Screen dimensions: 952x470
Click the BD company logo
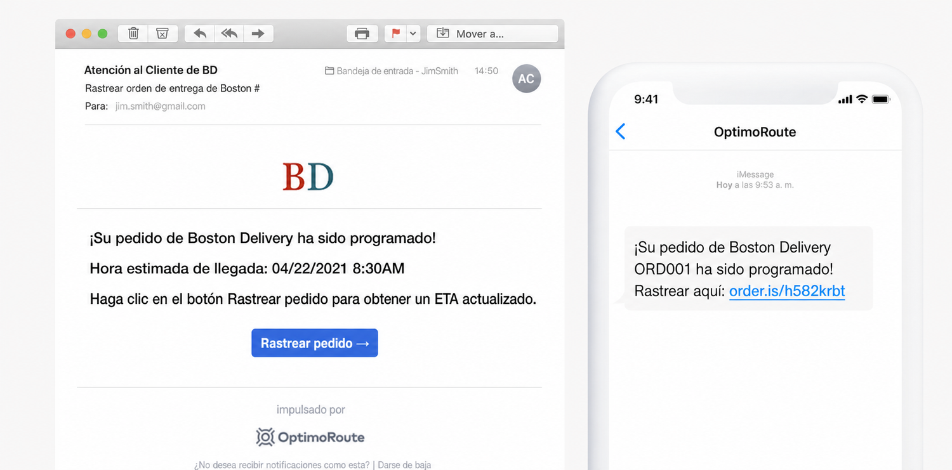308,176
